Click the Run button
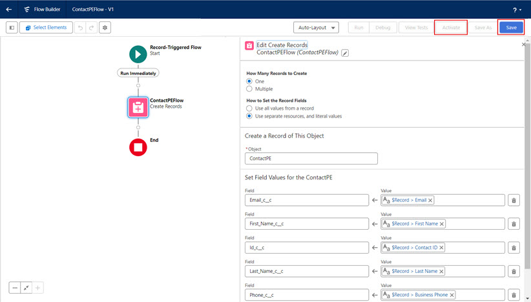The image size is (531, 302). point(359,28)
